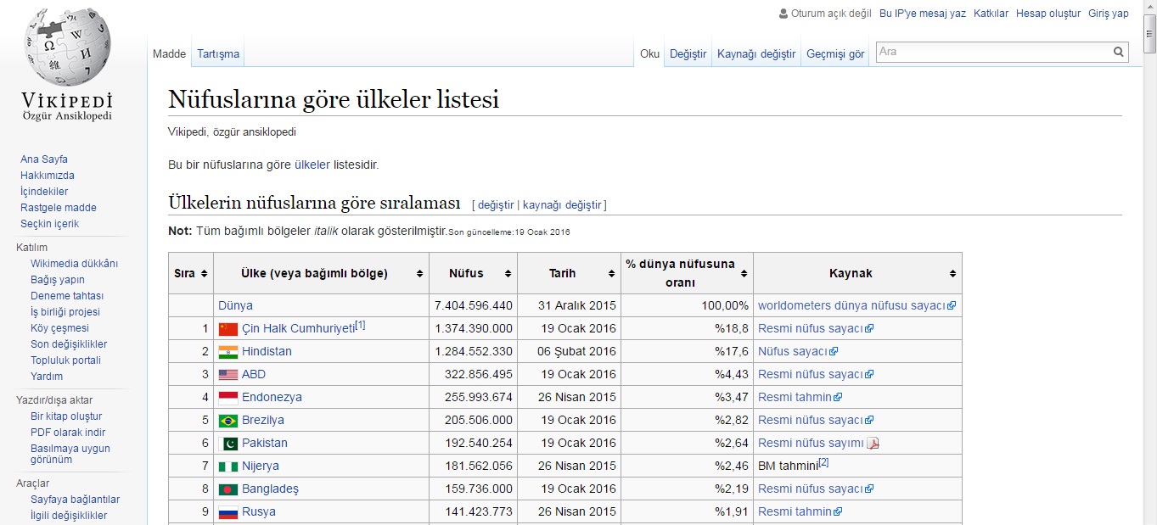Click sort arrows on dünya nüfusuna oranı column
The height and width of the screenshot is (525, 1157).
click(x=746, y=273)
